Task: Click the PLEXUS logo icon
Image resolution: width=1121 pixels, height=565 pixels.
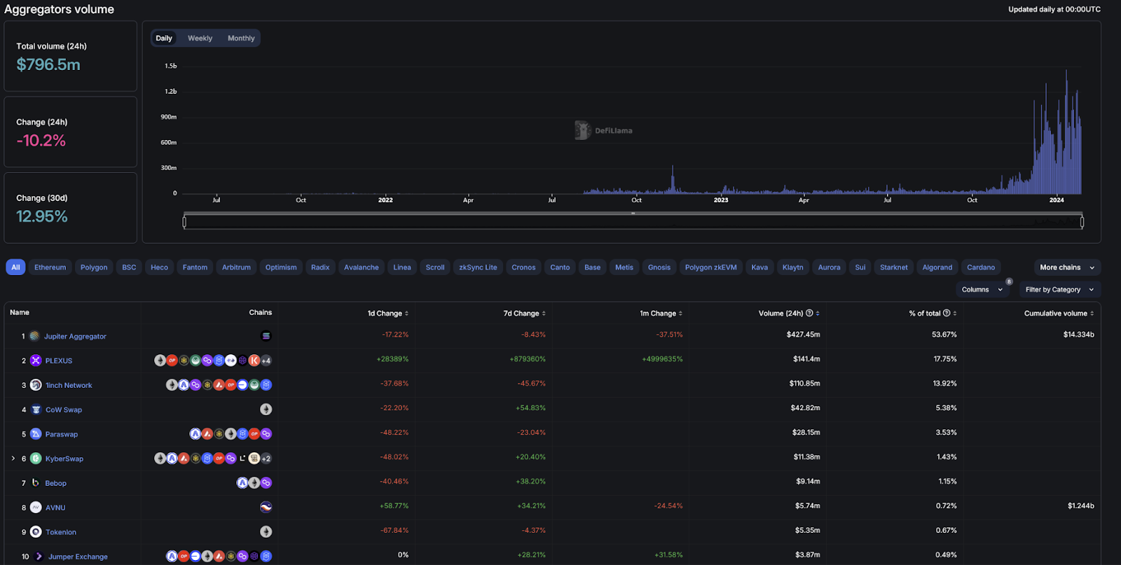Action: (36, 361)
